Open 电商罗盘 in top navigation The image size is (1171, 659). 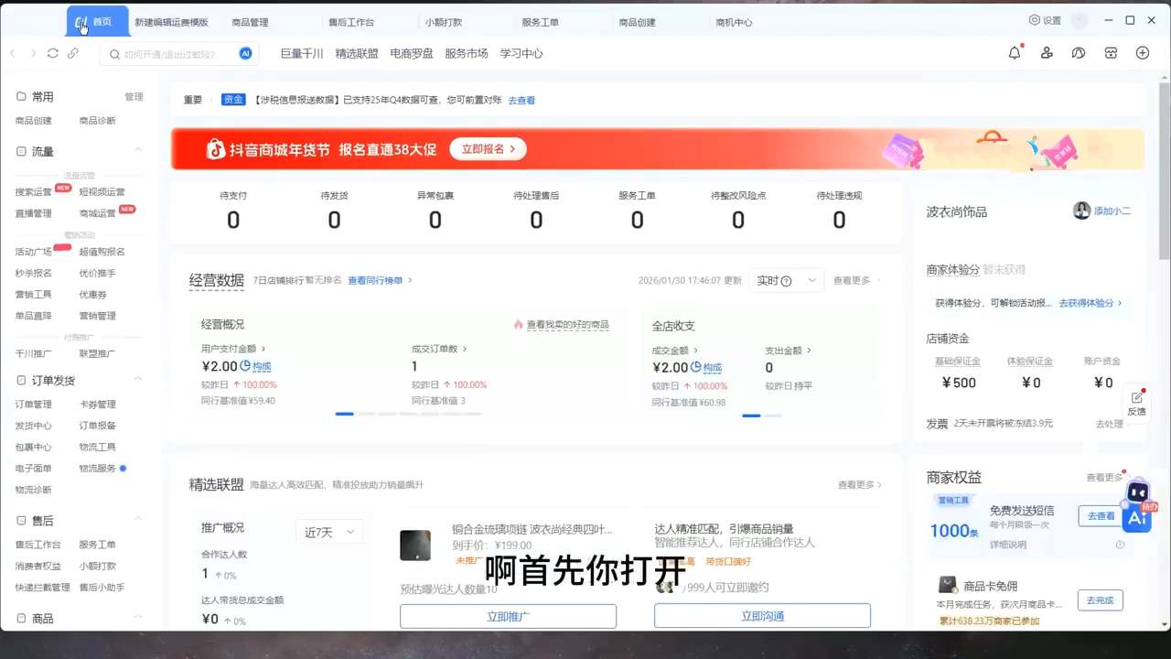click(412, 53)
